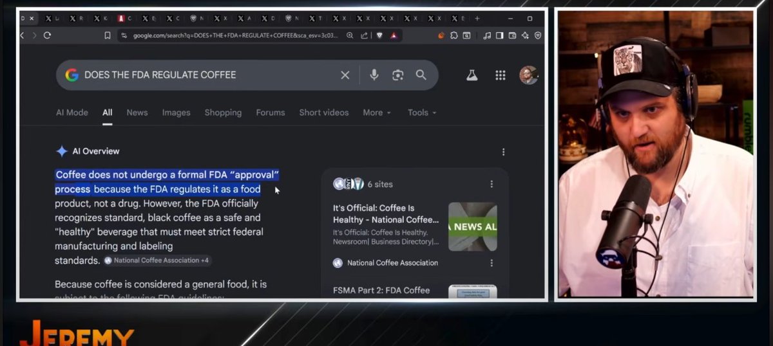Click the AI Overview sparkle icon

[x=62, y=151]
